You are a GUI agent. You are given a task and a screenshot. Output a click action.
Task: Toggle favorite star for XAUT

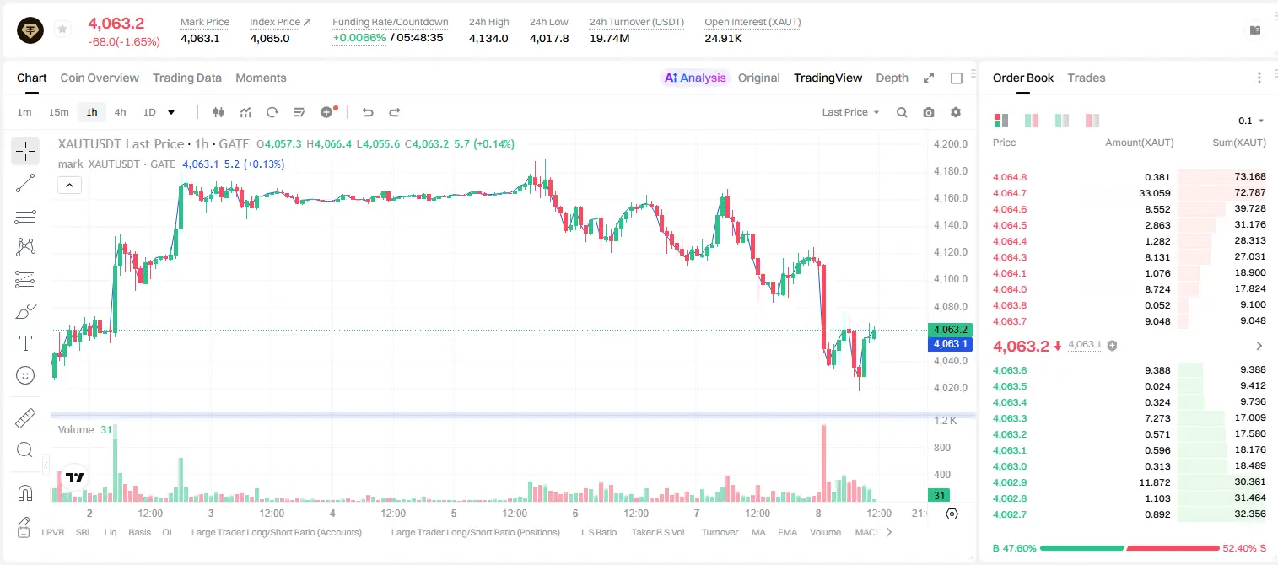point(62,30)
